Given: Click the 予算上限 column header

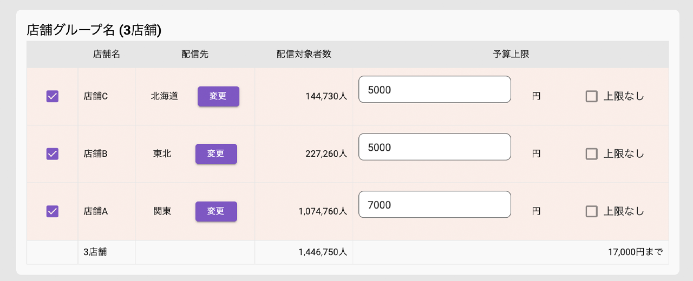Looking at the screenshot, I should (x=511, y=54).
